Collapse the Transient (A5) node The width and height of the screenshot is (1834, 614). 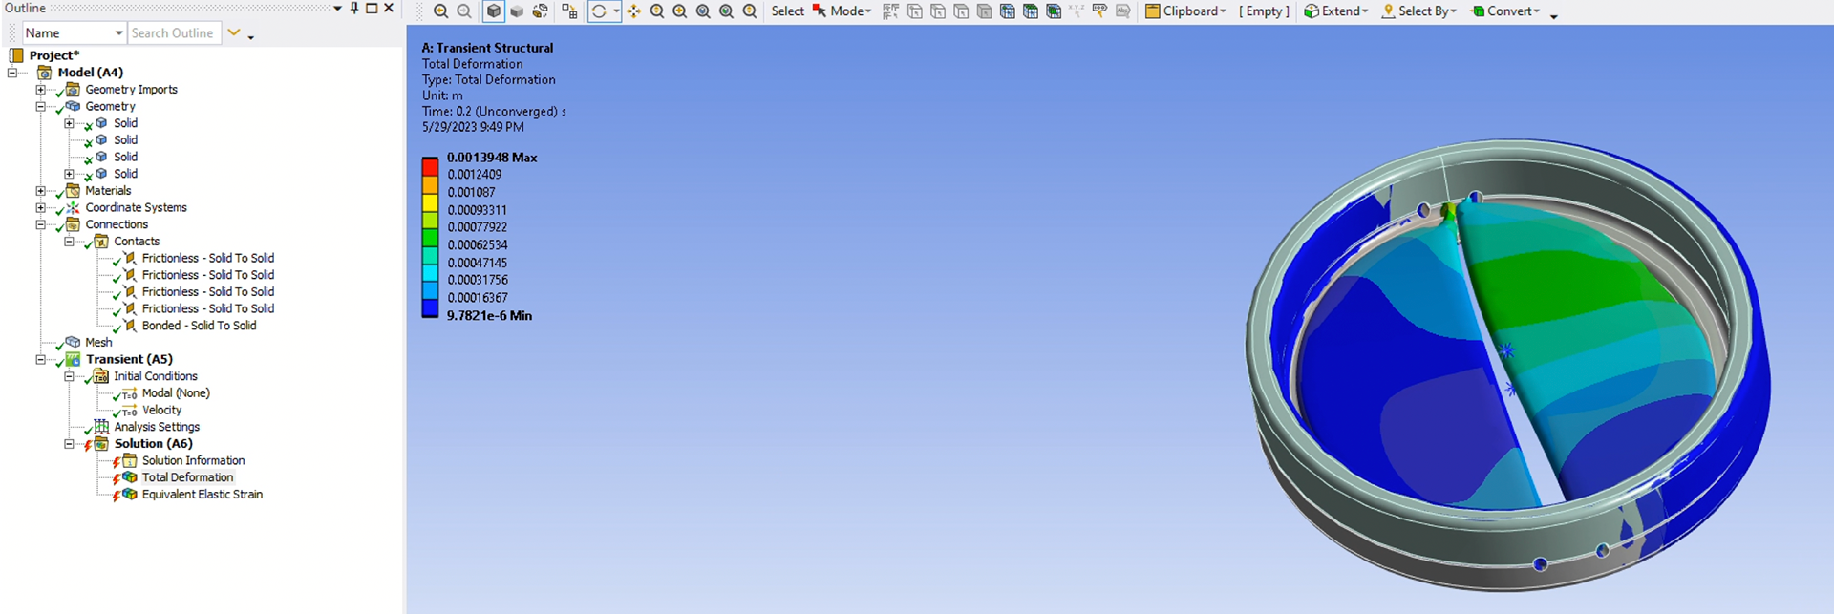(41, 359)
